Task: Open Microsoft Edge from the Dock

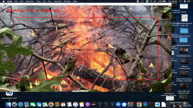Action: coord(145,105)
